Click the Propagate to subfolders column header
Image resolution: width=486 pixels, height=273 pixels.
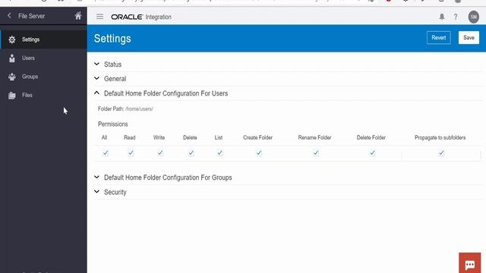click(440, 138)
